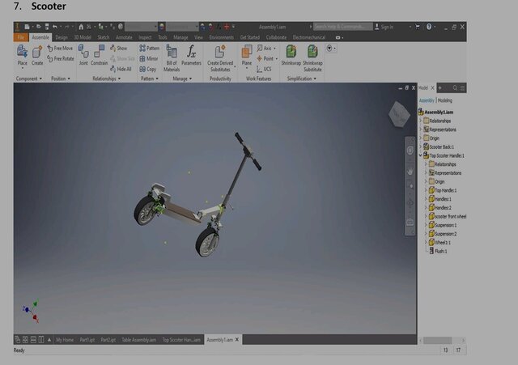Click the help question mark icon
The height and width of the screenshot is (365, 518).
coord(429,27)
